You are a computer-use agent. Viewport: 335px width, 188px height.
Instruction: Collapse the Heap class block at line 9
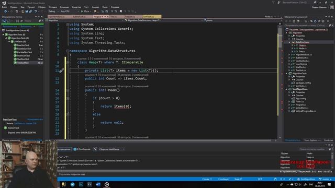[x=68, y=63]
